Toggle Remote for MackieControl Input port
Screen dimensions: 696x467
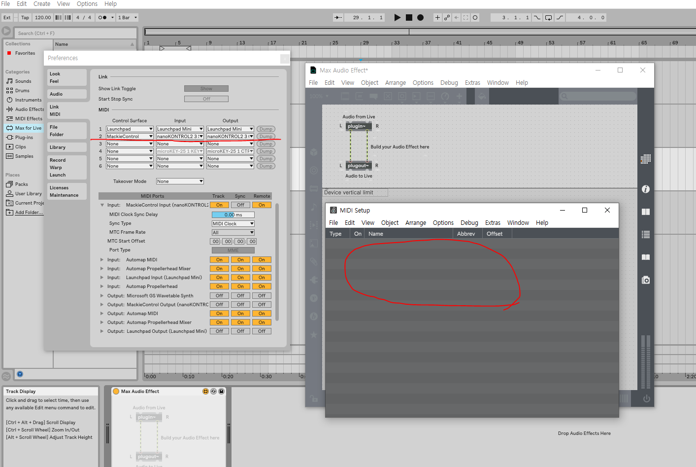click(x=262, y=205)
